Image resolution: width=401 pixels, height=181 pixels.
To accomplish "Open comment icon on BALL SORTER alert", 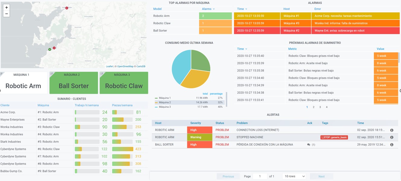I will (308, 145).
